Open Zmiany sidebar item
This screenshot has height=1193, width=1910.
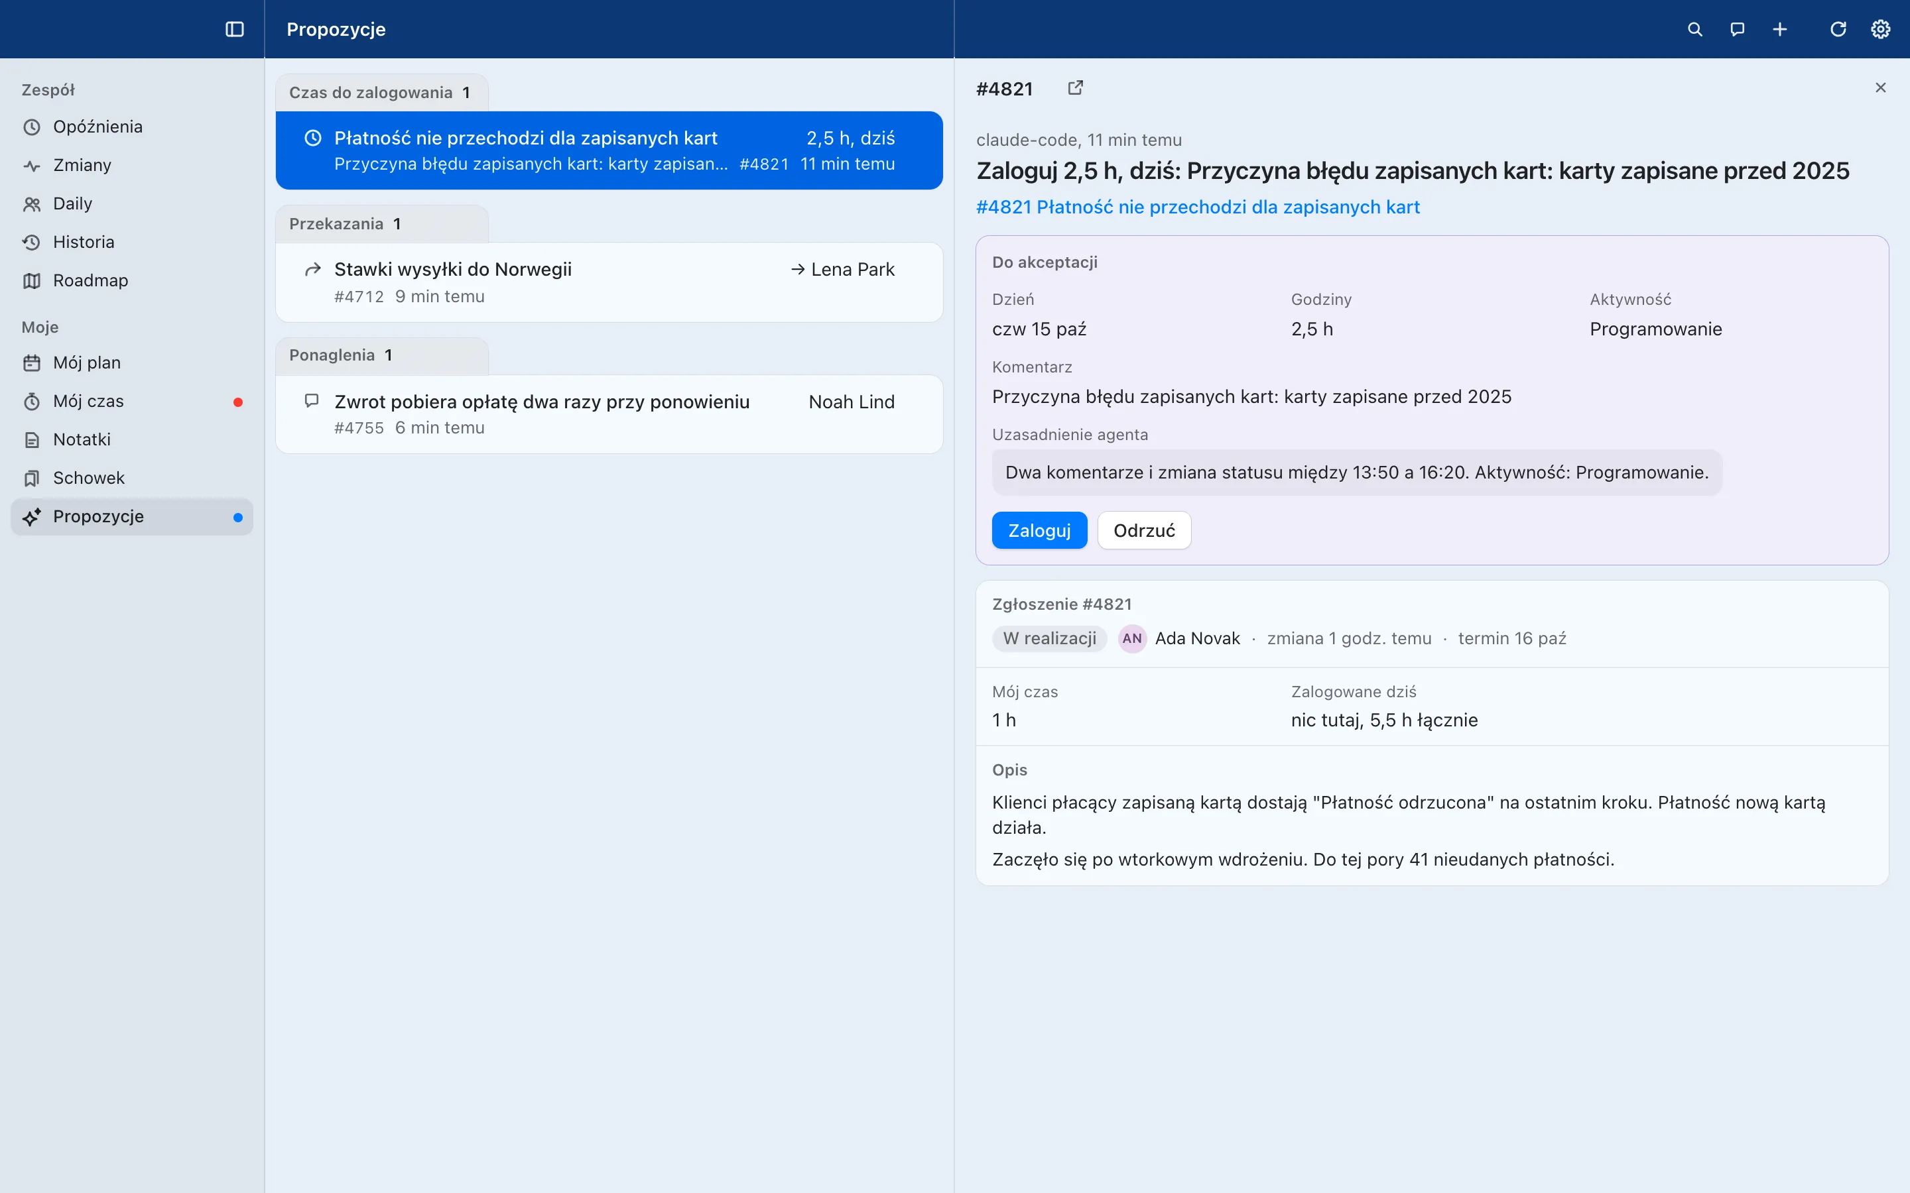[x=132, y=166]
